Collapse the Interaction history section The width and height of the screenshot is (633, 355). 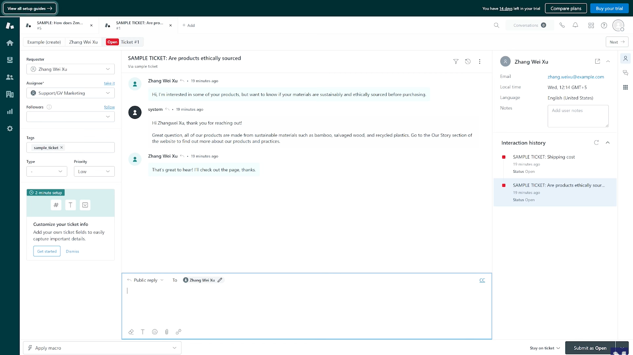(x=608, y=142)
